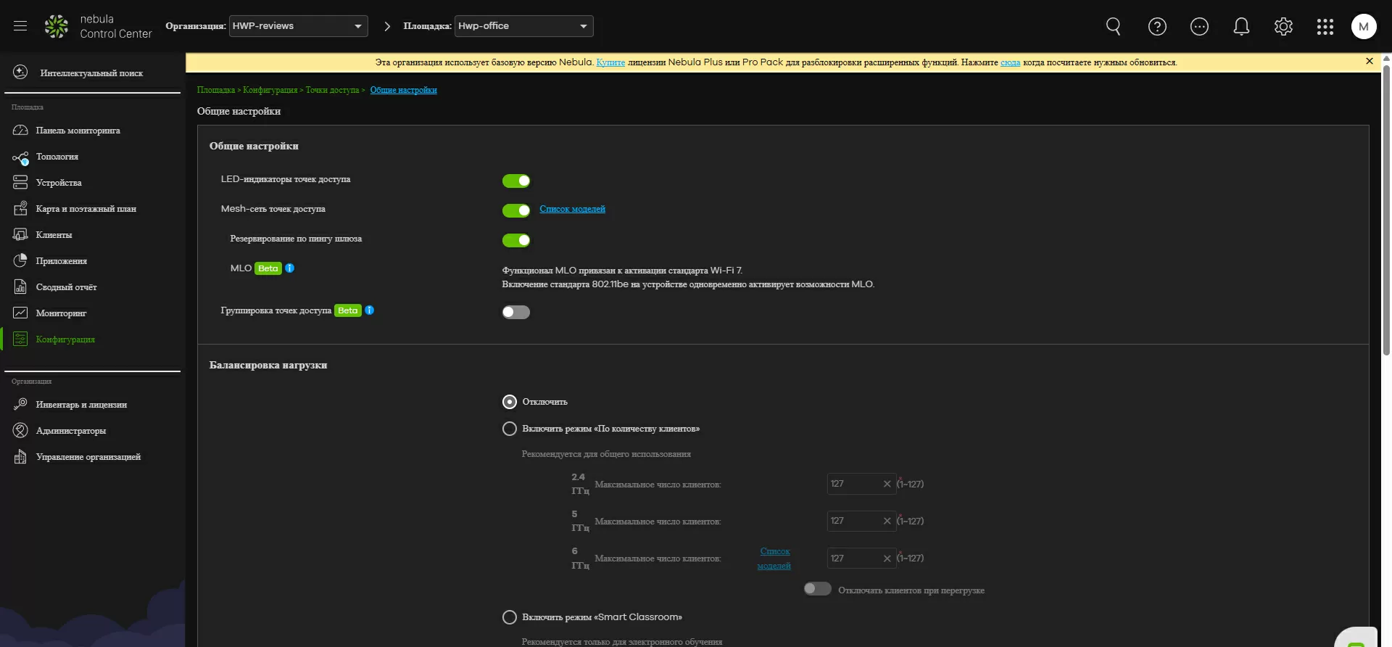Open the more options ellipsis icon
This screenshot has width=1392, height=647.
click(x=1199, y=27)
